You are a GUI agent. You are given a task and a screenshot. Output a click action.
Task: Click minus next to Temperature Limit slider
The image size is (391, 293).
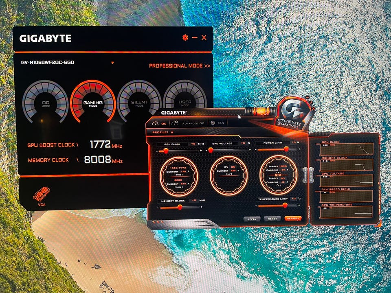tap(256, 206)
